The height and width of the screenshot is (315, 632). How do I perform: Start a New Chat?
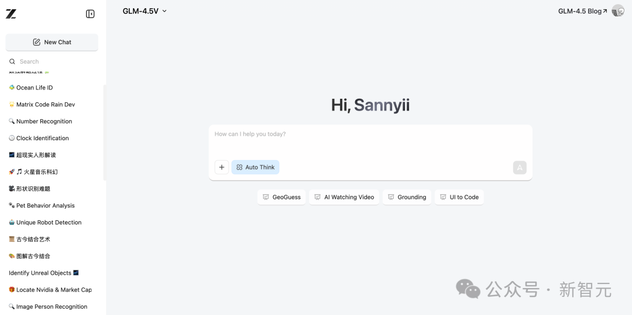(52, 42)
